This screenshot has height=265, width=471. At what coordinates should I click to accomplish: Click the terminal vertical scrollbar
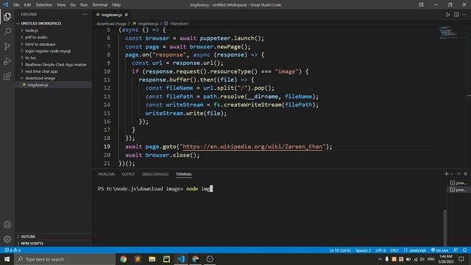click(445, 227)
